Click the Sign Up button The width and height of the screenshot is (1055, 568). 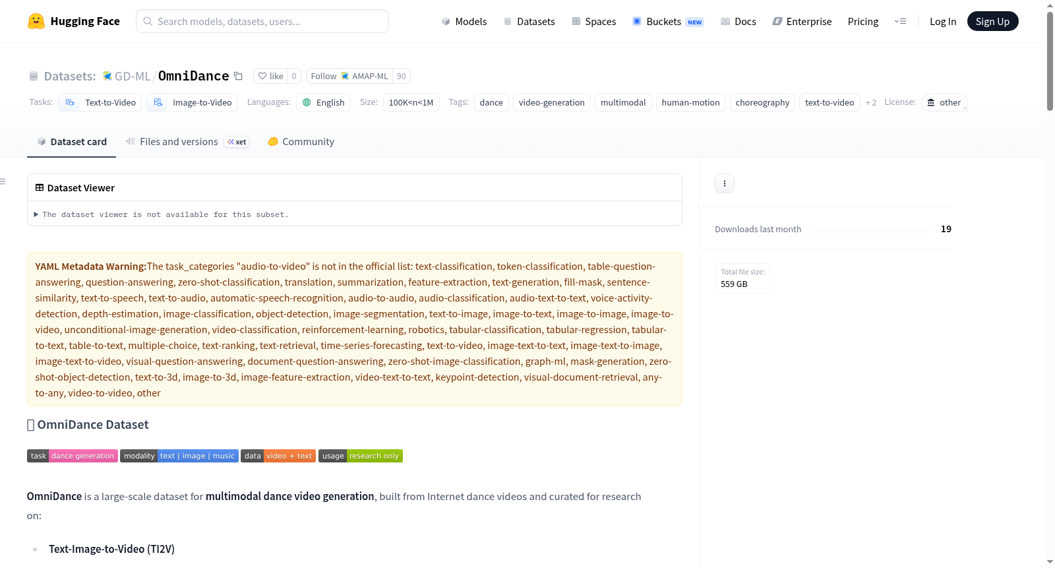tap(993, 21)
